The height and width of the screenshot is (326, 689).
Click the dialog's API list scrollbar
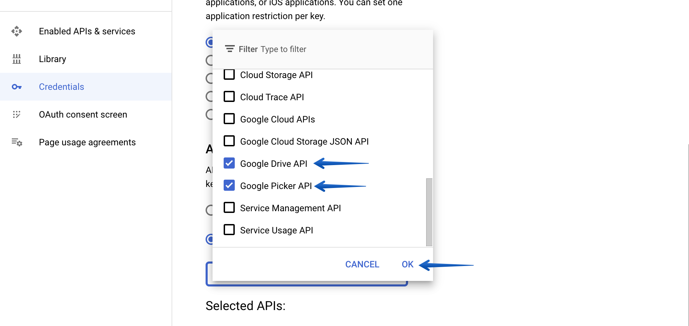coord(429,212)
